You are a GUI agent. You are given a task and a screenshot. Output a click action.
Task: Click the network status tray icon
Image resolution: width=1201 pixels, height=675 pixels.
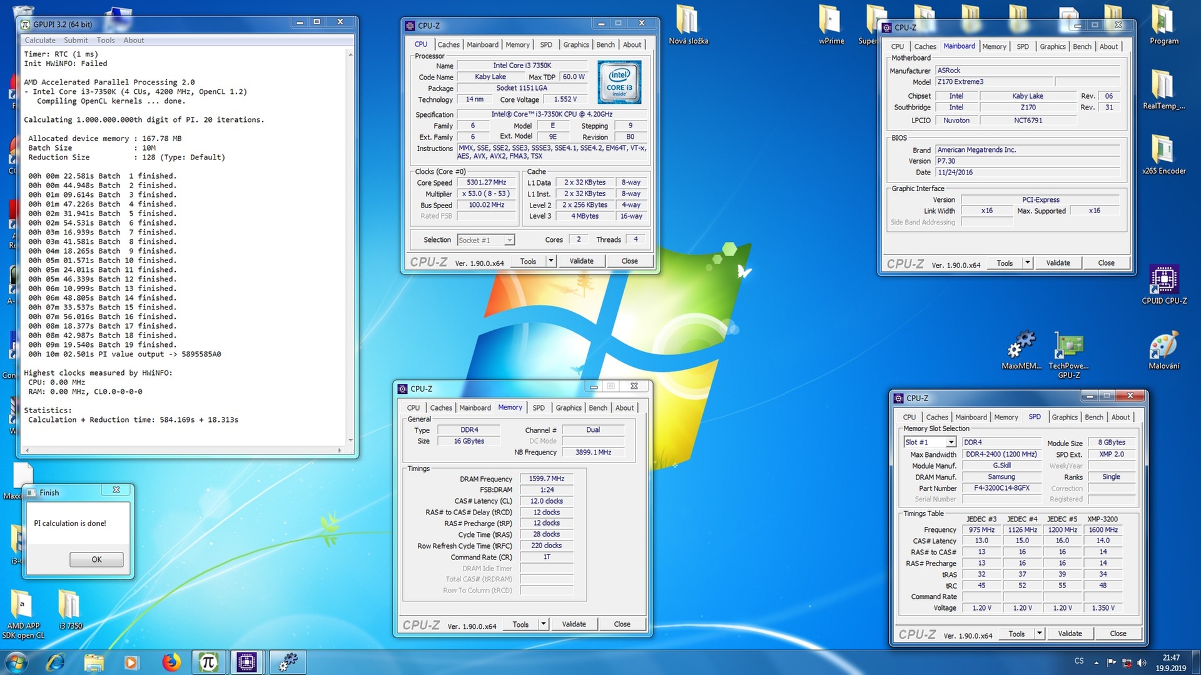click(x=1127, y=662)
